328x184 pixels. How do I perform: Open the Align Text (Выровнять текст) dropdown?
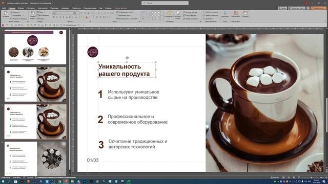pyautogui.click(x=124, y=15)
